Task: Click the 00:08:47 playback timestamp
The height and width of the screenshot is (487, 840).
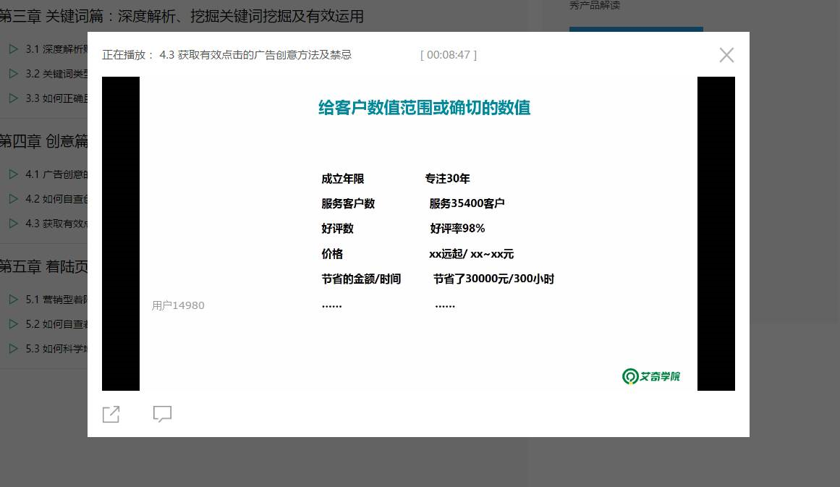Action: pyautogui.click(x=449, y=55)
